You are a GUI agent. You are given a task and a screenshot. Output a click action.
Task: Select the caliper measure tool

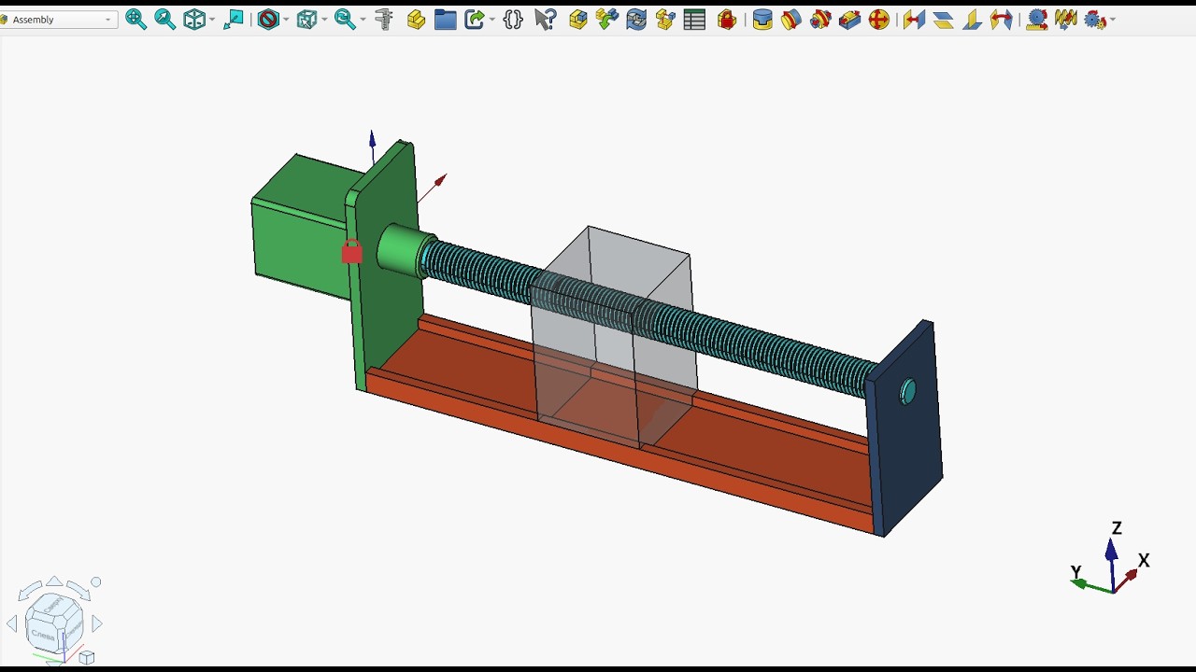point(383,20)
